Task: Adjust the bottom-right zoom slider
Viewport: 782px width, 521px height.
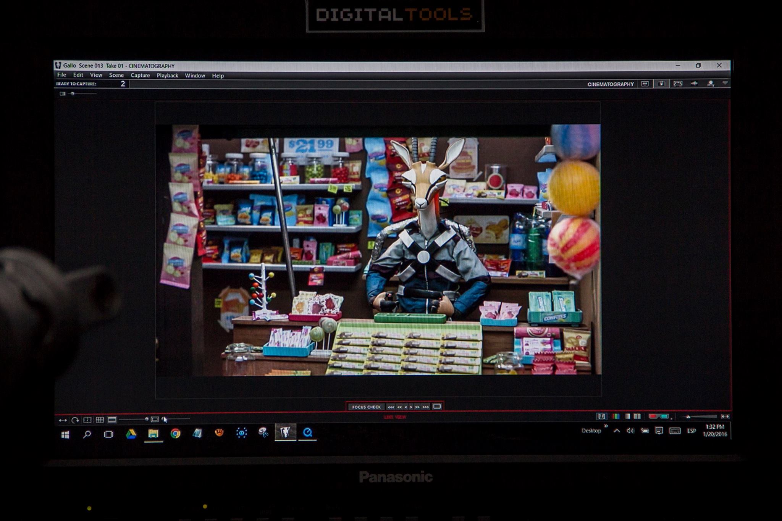Action: point(701,416)
